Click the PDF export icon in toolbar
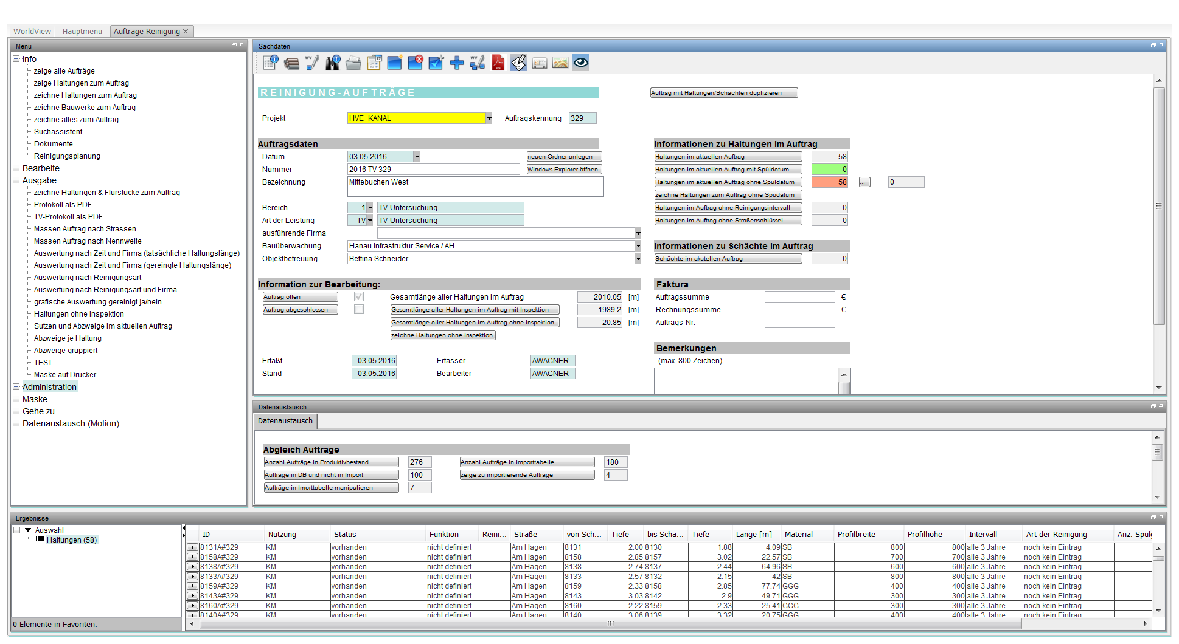This screenshot has height=644, width=1179. (498, 63)
